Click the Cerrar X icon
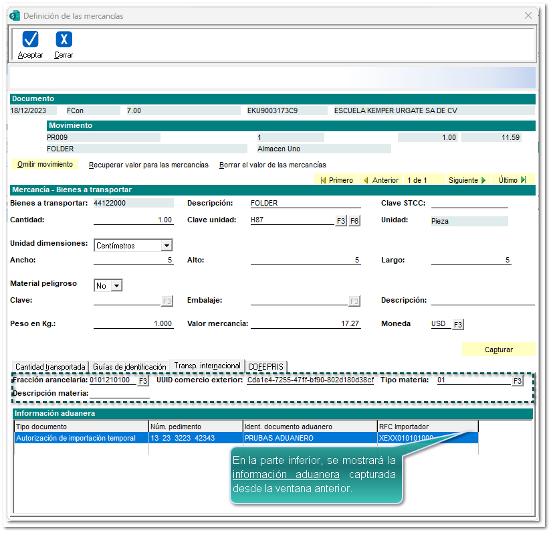The height and width of the screenshot is (533, 551). click(64, 40)
